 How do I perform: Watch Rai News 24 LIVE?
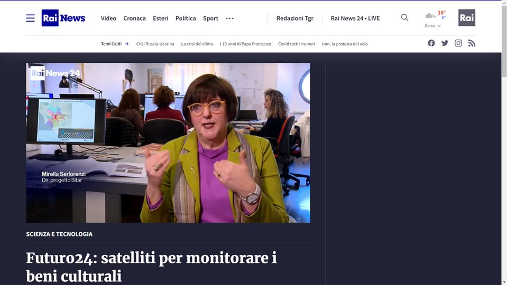click(355, 18)
